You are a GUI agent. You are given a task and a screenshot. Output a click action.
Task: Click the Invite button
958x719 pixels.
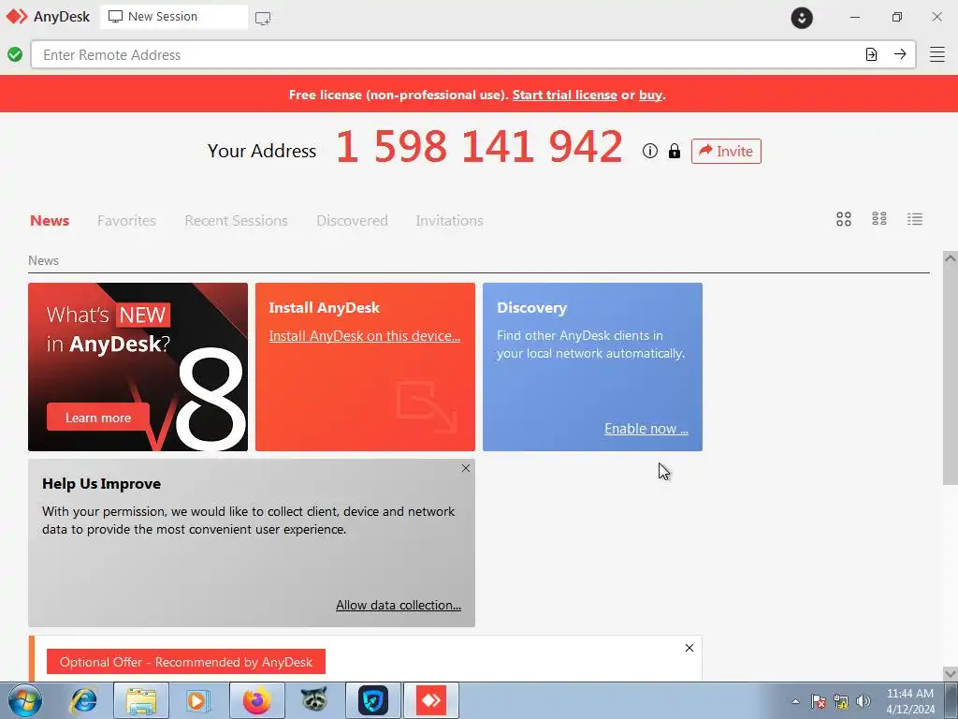[726, 151]
